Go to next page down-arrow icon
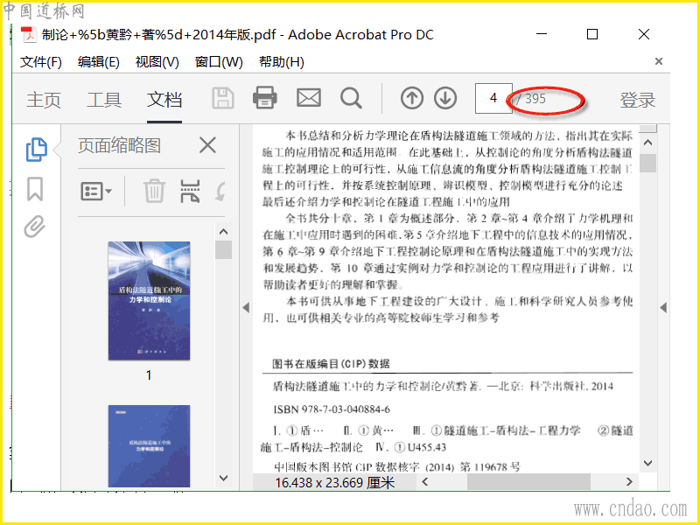700x525 pixels. 445,98
